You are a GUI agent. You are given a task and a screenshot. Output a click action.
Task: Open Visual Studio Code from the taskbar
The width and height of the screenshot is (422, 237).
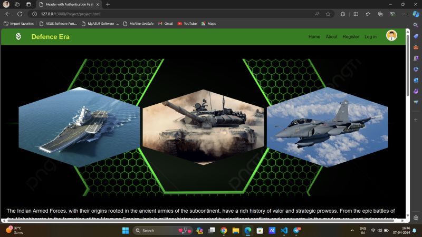click(284, 231)
